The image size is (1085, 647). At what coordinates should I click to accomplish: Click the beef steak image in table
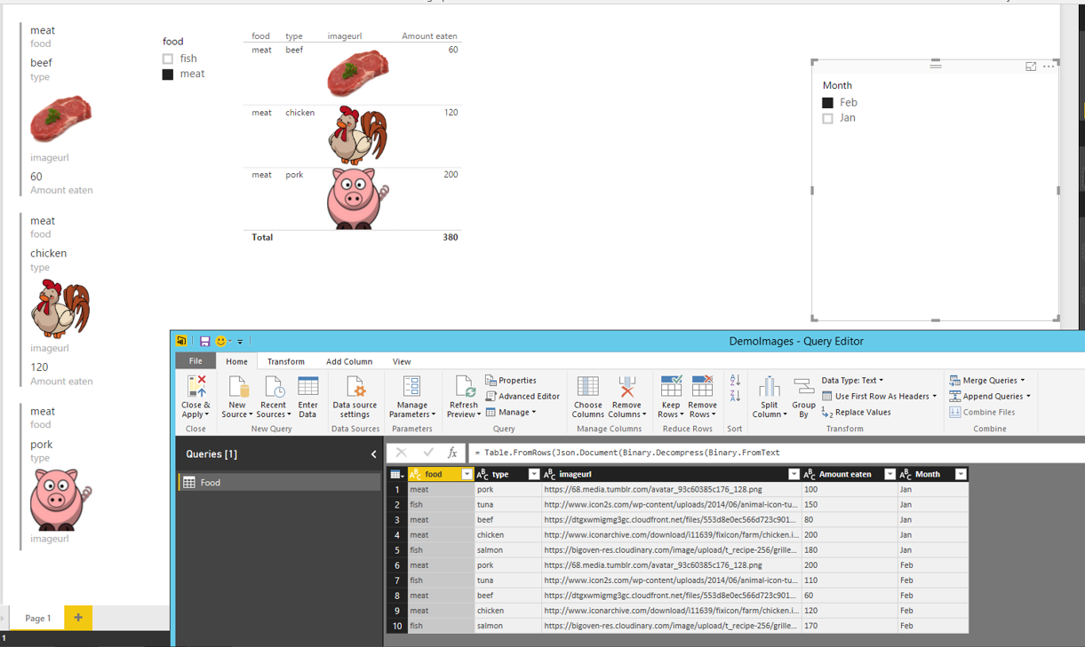[x=358, y=73]
